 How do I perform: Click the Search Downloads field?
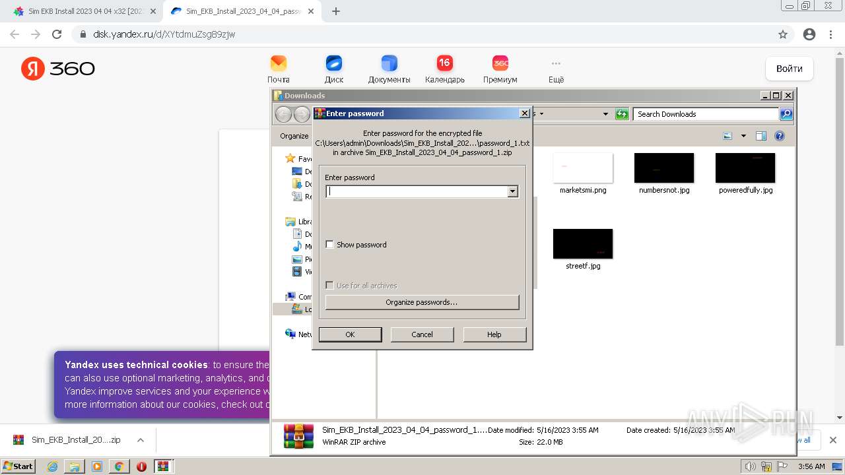pos(706,114)
